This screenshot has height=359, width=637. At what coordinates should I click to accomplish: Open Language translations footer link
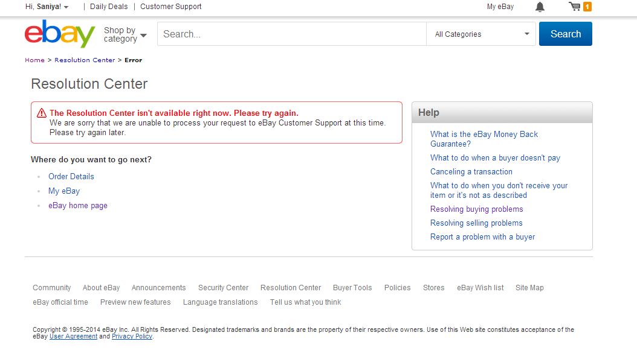pyautogui.click(x=220, y=302)
